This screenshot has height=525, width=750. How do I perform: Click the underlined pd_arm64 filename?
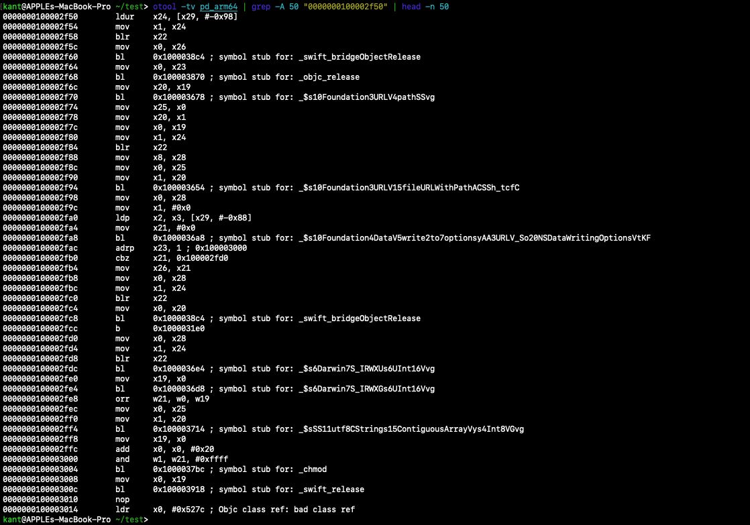pos(219,7)
